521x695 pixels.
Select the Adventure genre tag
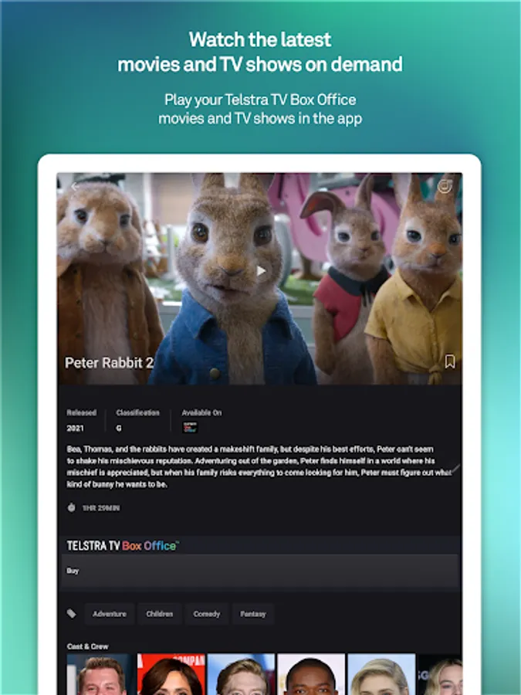(110, 614)
